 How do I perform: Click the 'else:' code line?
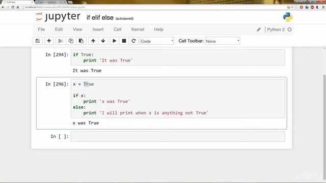point(79,107)
